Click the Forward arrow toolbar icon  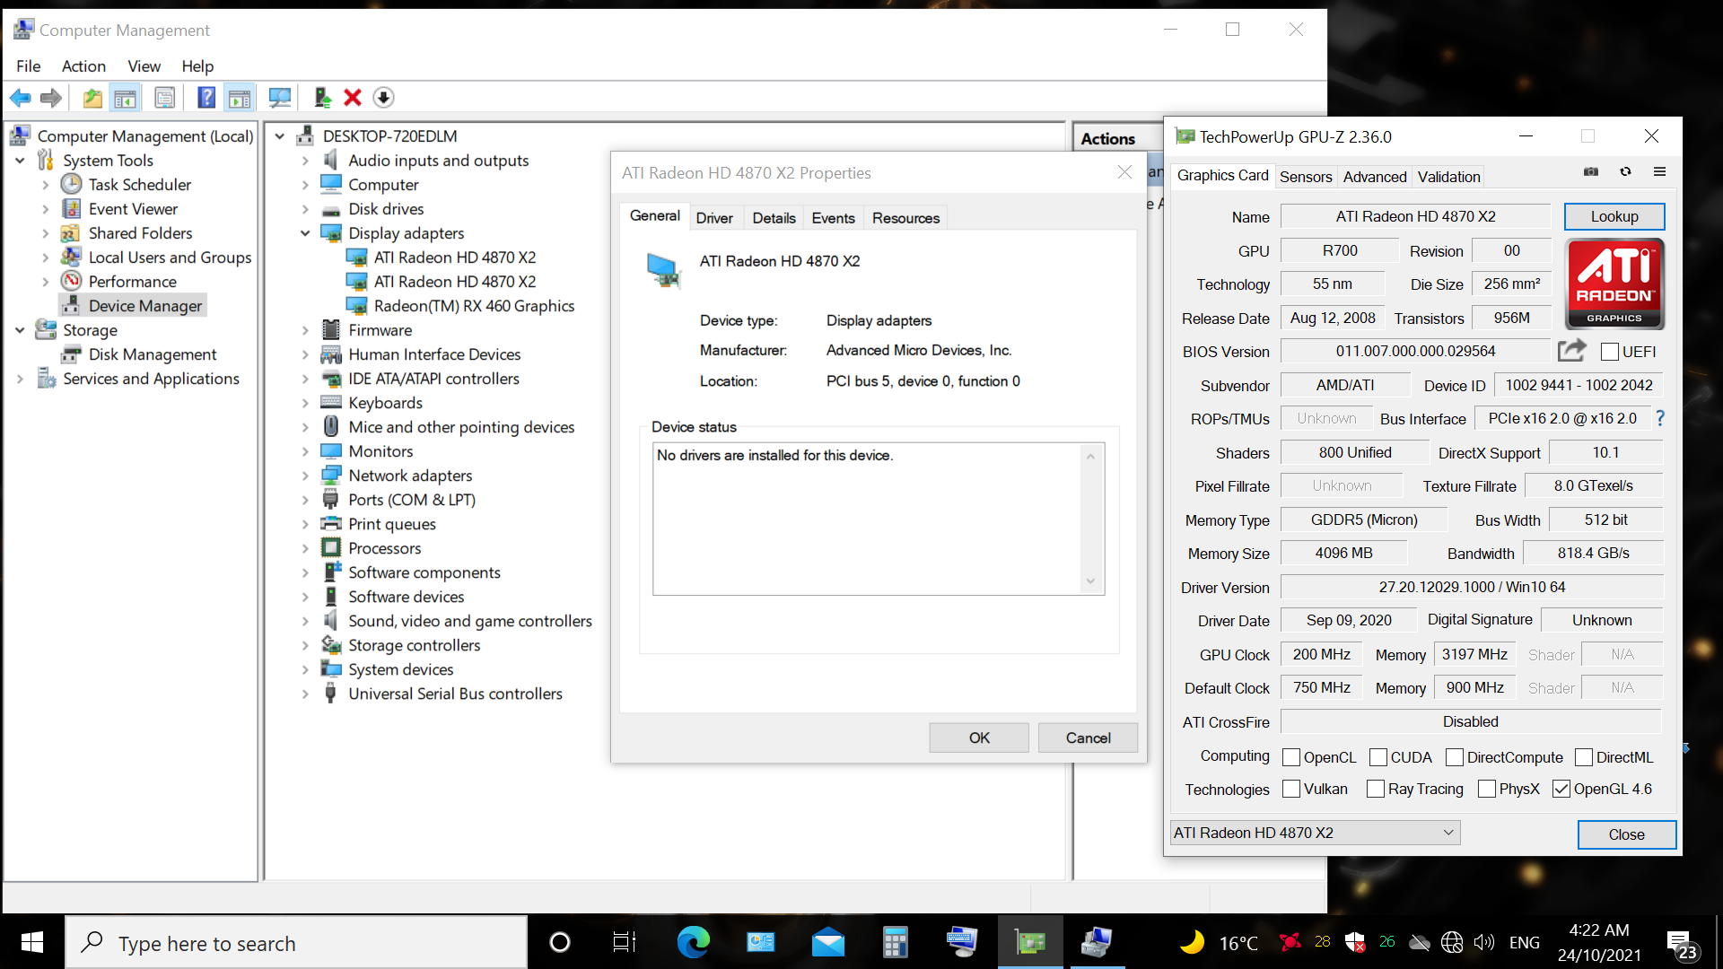point(51,98)
